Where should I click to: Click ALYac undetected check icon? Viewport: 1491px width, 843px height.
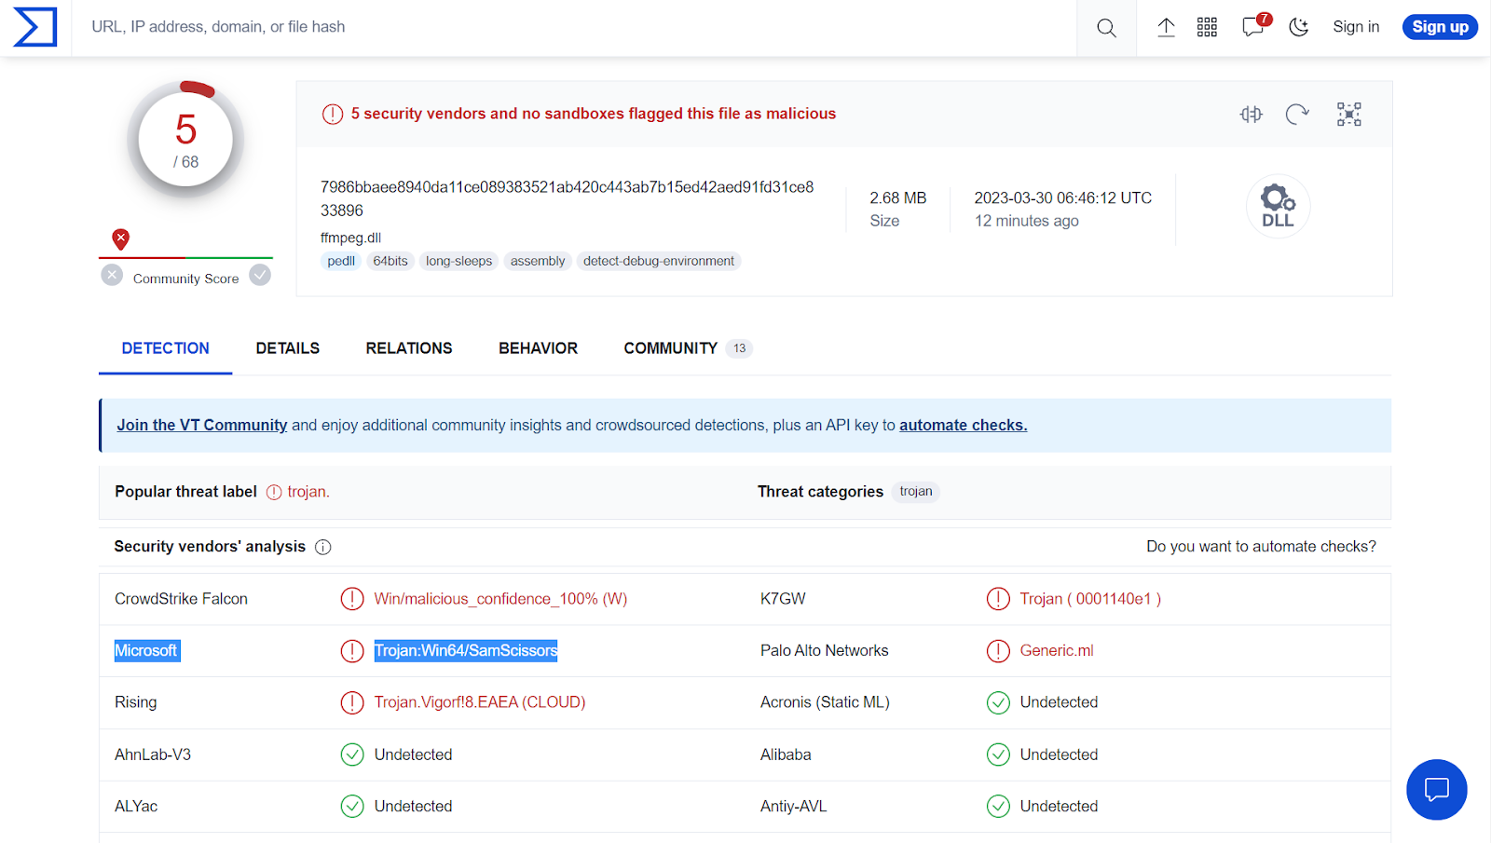tap(352, 806)
